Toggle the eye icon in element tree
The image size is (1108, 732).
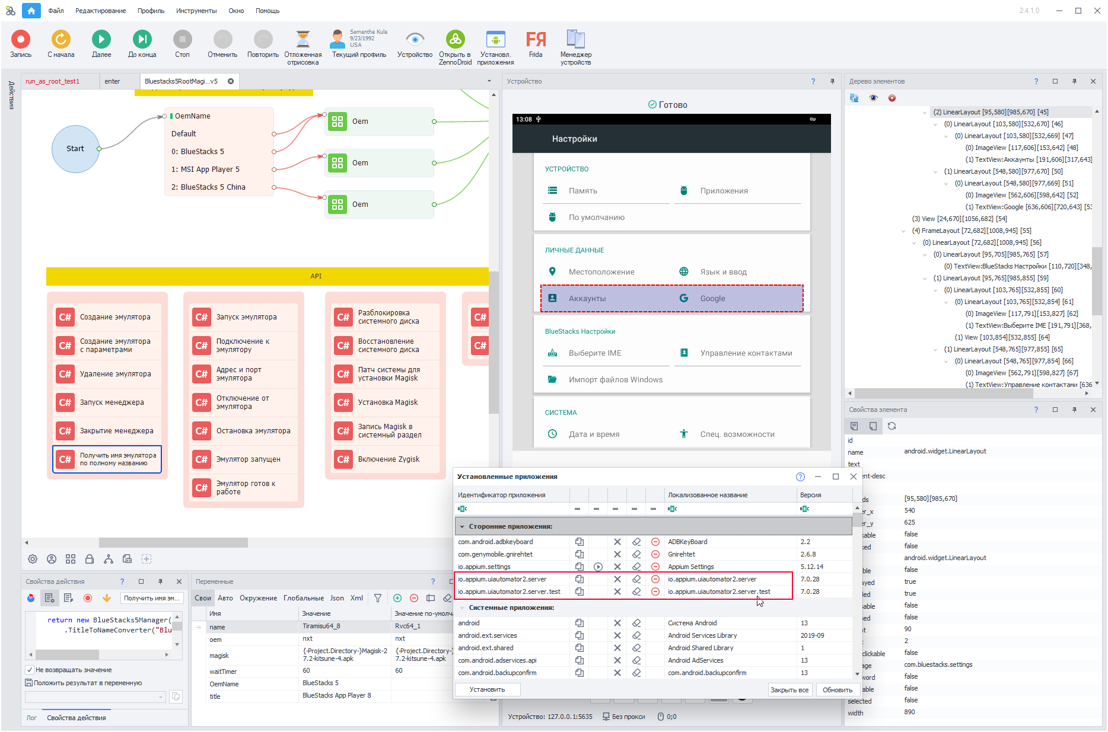(x=873, y=98)
